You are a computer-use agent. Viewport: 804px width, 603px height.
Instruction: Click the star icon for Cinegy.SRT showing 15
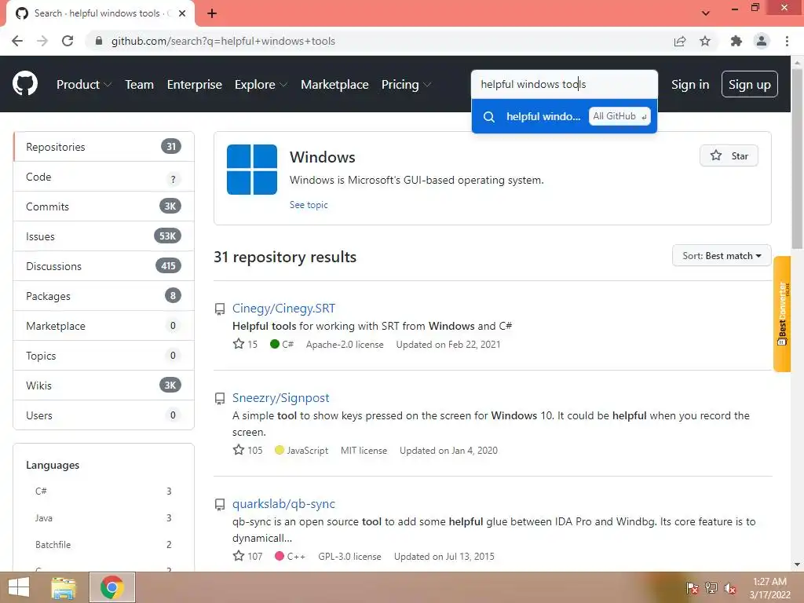click(239, 344)
